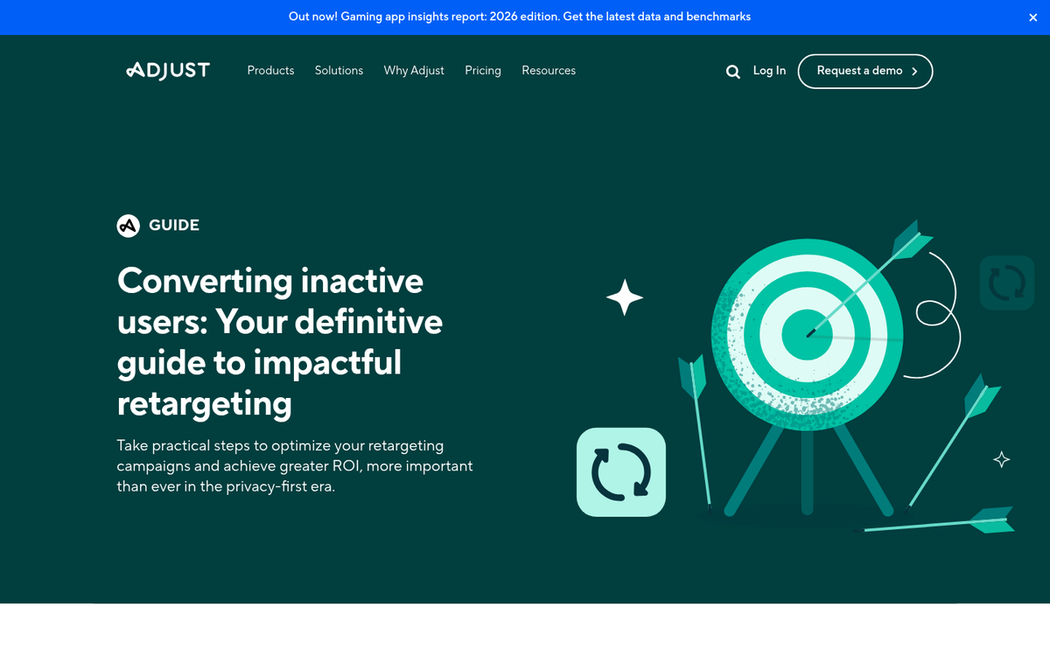1050x656 pixels.
Task: Click the white sparkle star icon
Action: (624, 298)
